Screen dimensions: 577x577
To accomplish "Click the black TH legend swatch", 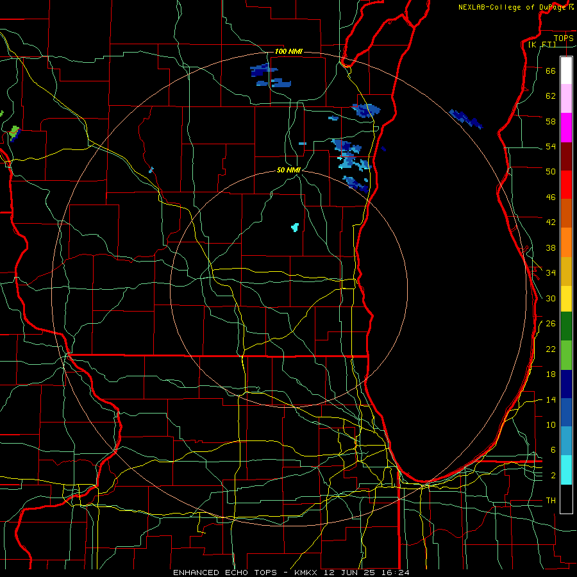I will click(566, 499).
